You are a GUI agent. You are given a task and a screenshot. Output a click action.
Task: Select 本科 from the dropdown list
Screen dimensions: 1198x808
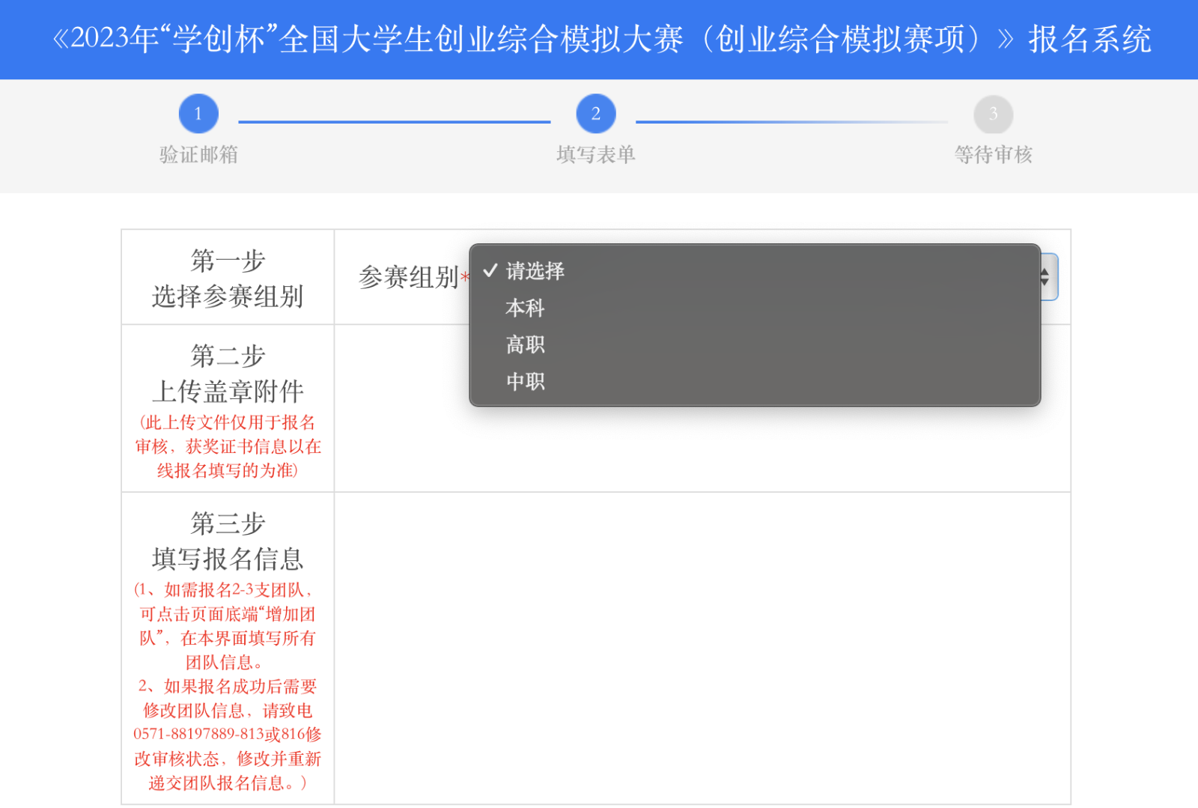pyautogui.click(x=755, y=308)
